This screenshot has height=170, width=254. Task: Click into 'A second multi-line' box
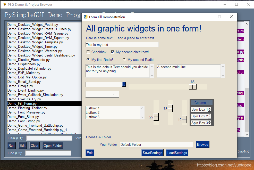(x=189, y=71)
